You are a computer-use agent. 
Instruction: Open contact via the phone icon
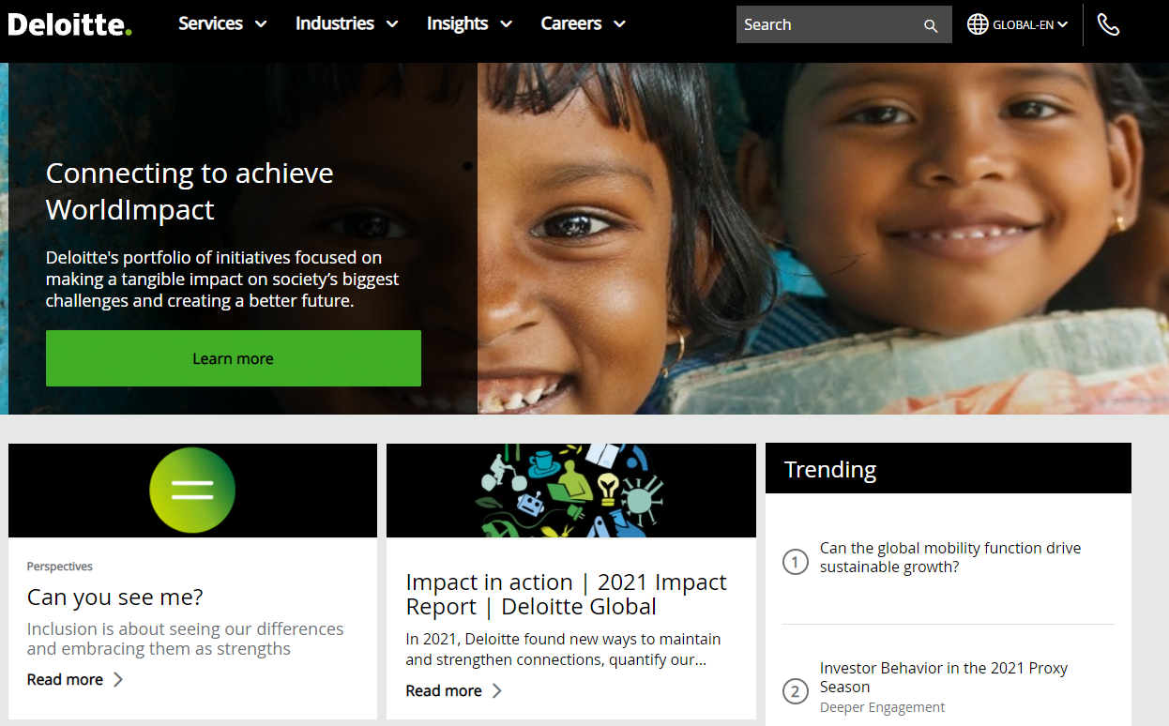click(x=1108, y=24)
